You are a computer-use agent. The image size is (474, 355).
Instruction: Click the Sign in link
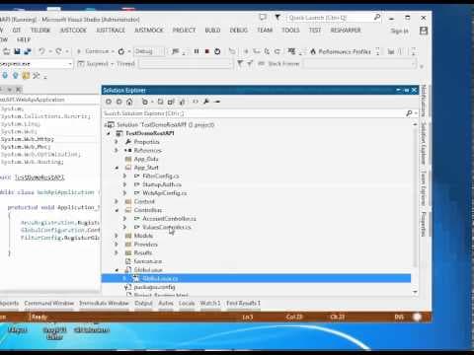[399, 31]
